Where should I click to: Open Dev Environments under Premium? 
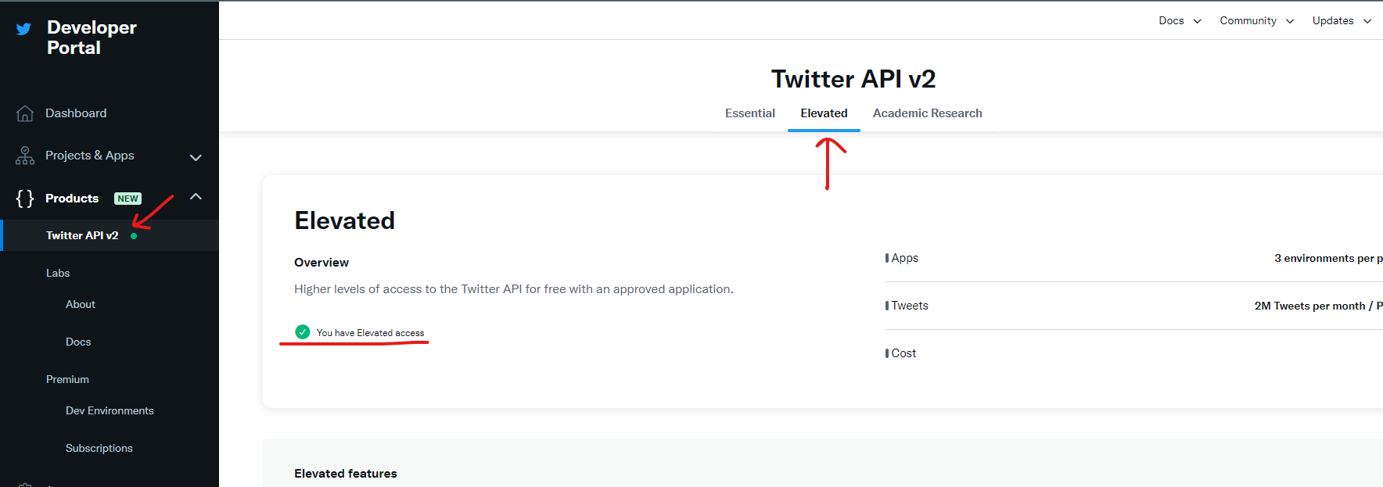pyautogui.click(x=110, y=410)
